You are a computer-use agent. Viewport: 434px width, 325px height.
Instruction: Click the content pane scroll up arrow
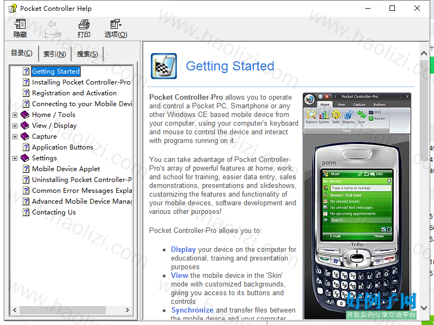pos(424,54)
